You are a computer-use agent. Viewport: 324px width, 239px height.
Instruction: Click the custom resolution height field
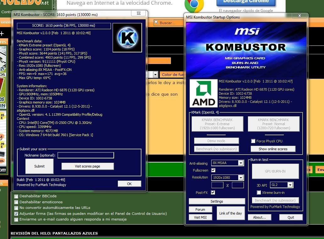(x=238, y=185)
